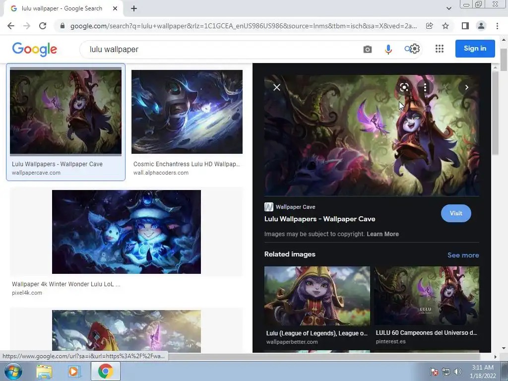508x381 pixels.
Task: Open the network tray icon
Action: click(x=446, y=372)
